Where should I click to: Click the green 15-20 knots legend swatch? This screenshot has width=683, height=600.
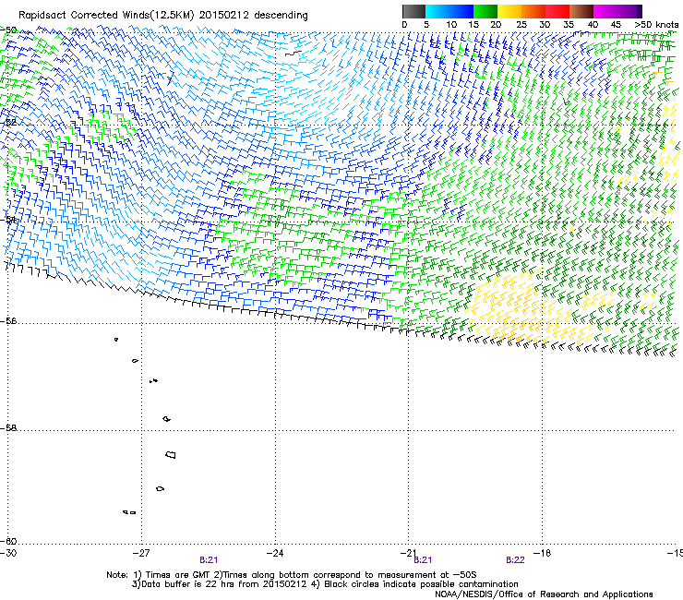click(485, 11)
